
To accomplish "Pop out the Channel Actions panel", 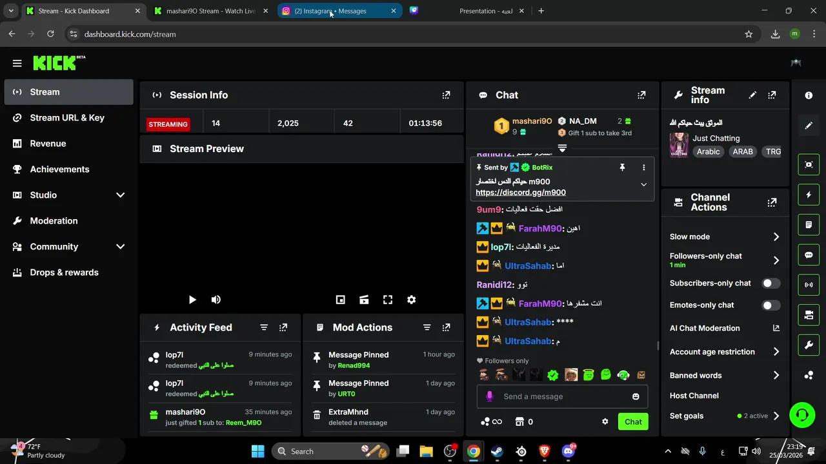I will tap(772, 202).
